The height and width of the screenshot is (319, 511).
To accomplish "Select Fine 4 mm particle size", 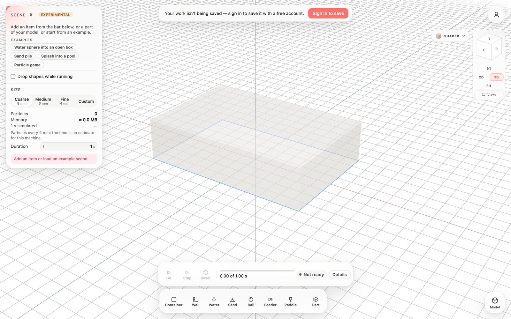I will (x=65, y=101).
